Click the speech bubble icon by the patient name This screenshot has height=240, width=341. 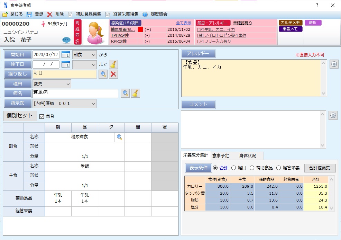click(66, 40)
